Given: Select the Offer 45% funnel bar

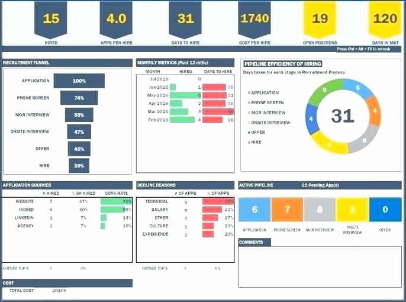Looking at the screenshot, I should click(x=79, y=149).
